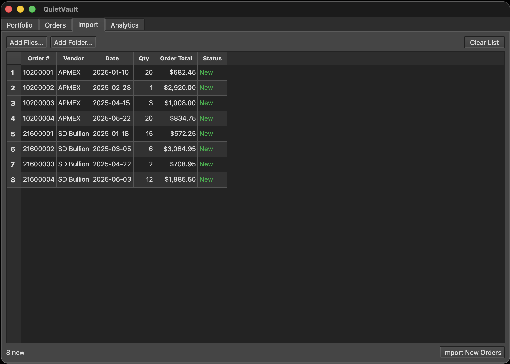Image resolution: width=510 pixels, height=364 pixels.
Task: Select row header 7
Action: (x=14, y=164)
